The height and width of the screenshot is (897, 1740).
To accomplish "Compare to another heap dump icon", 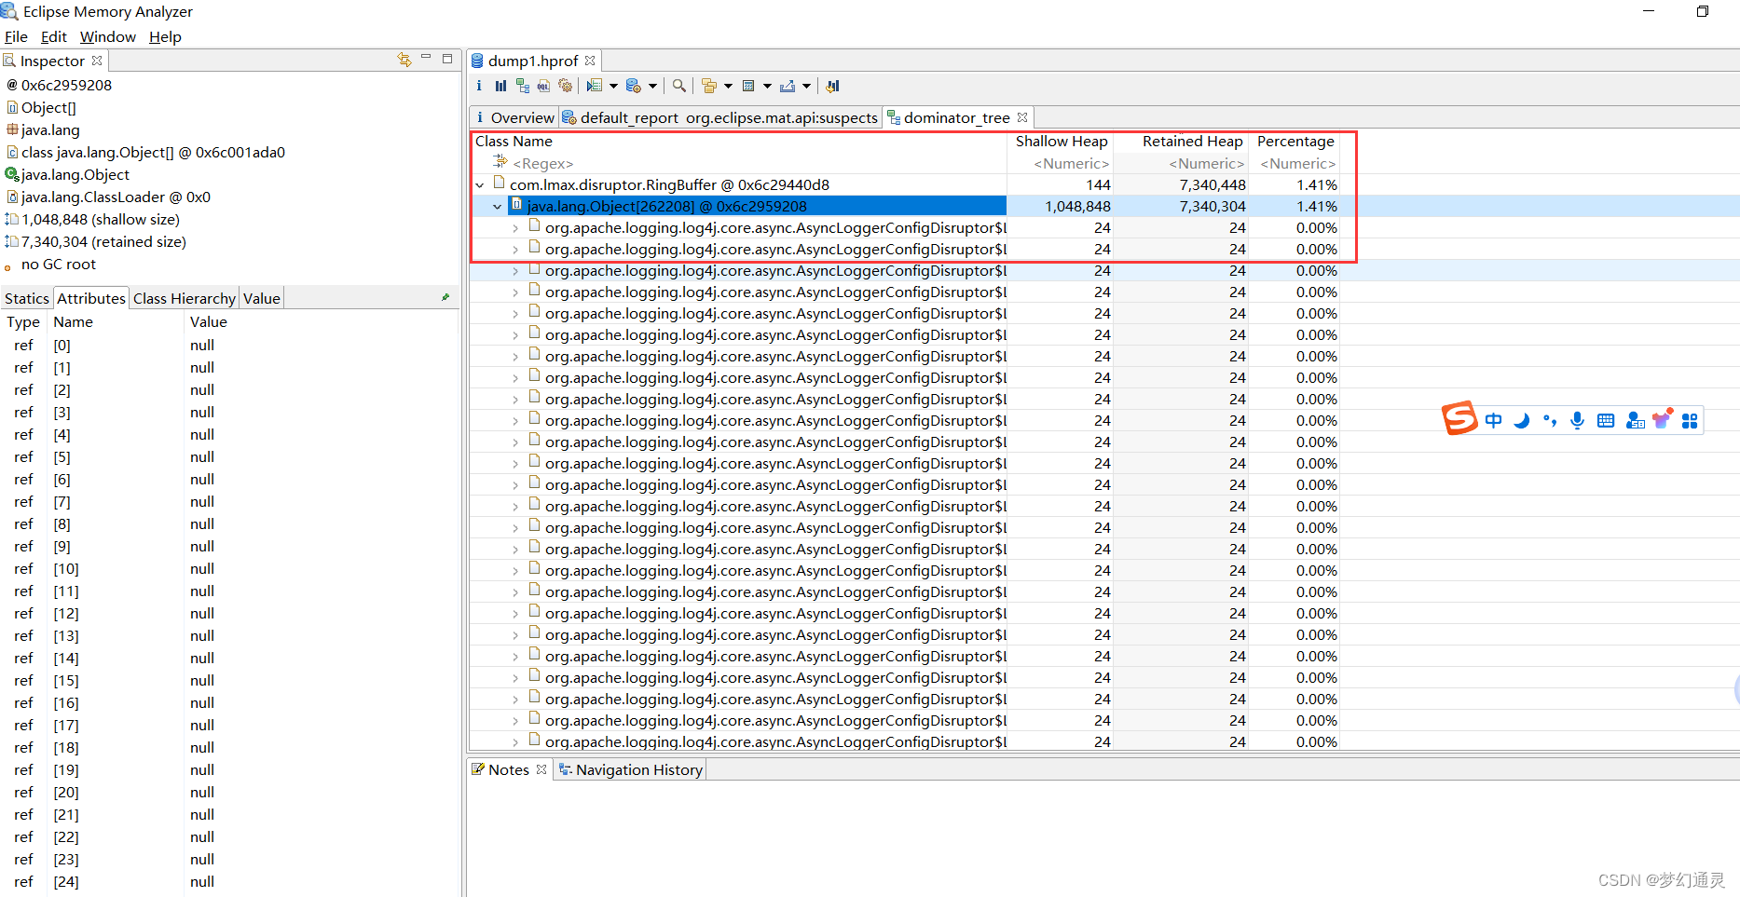I will [x=833, y=86].
